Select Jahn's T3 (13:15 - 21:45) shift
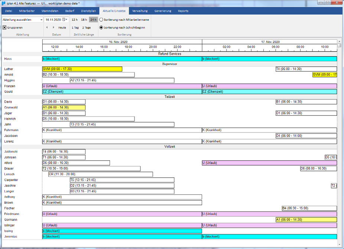The image size is (344, 249). [122, 125]
